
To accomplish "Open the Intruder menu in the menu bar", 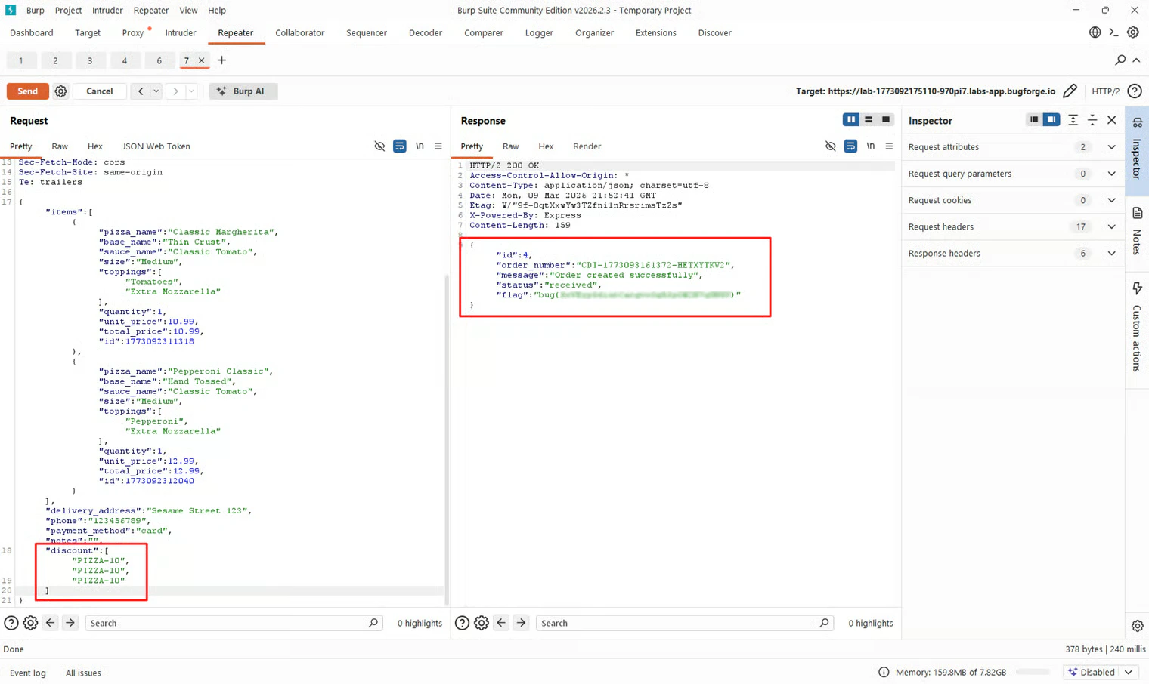I will click(x=107, y=11).
